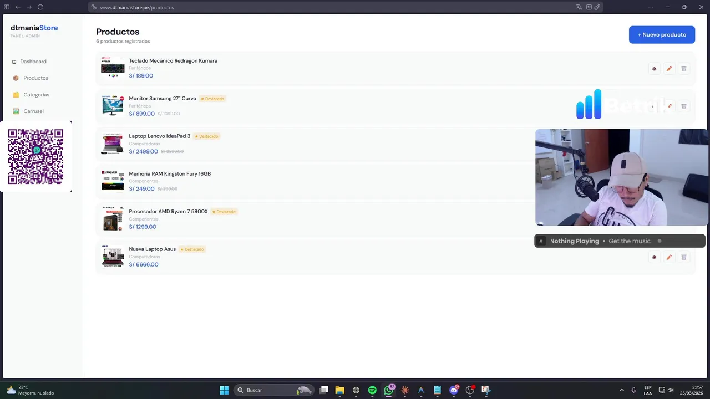Open the Redragon Kumara keyboard thumbnail
The width and height of the screenshot is (710, 399).
click(113, 68)
